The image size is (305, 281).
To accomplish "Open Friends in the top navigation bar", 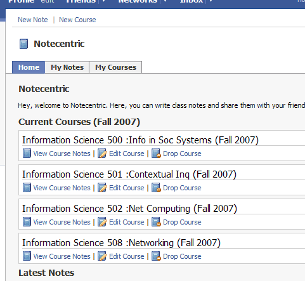I will coord(81,1).
